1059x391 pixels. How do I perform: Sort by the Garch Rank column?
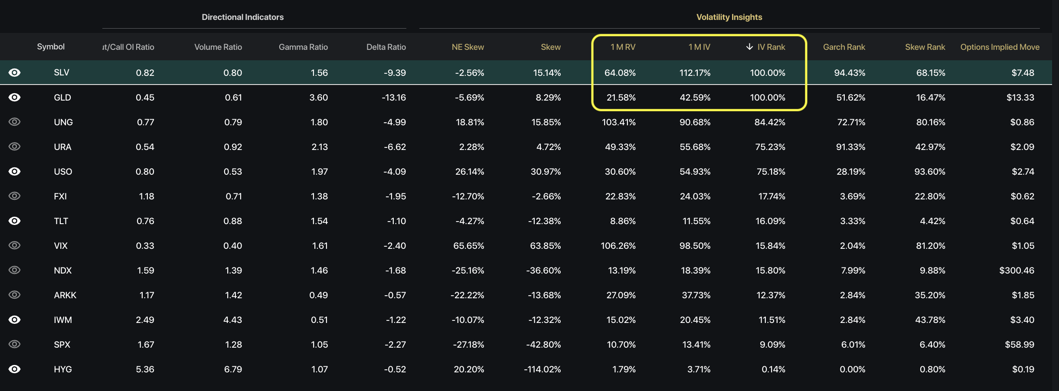pos(843,47)
